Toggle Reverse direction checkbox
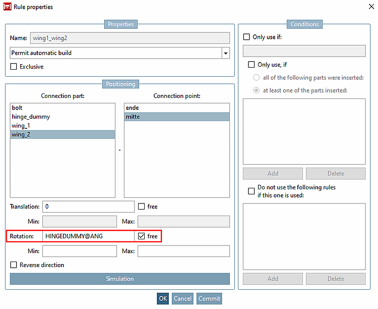 pyautogui.click(x=14, y=265)
